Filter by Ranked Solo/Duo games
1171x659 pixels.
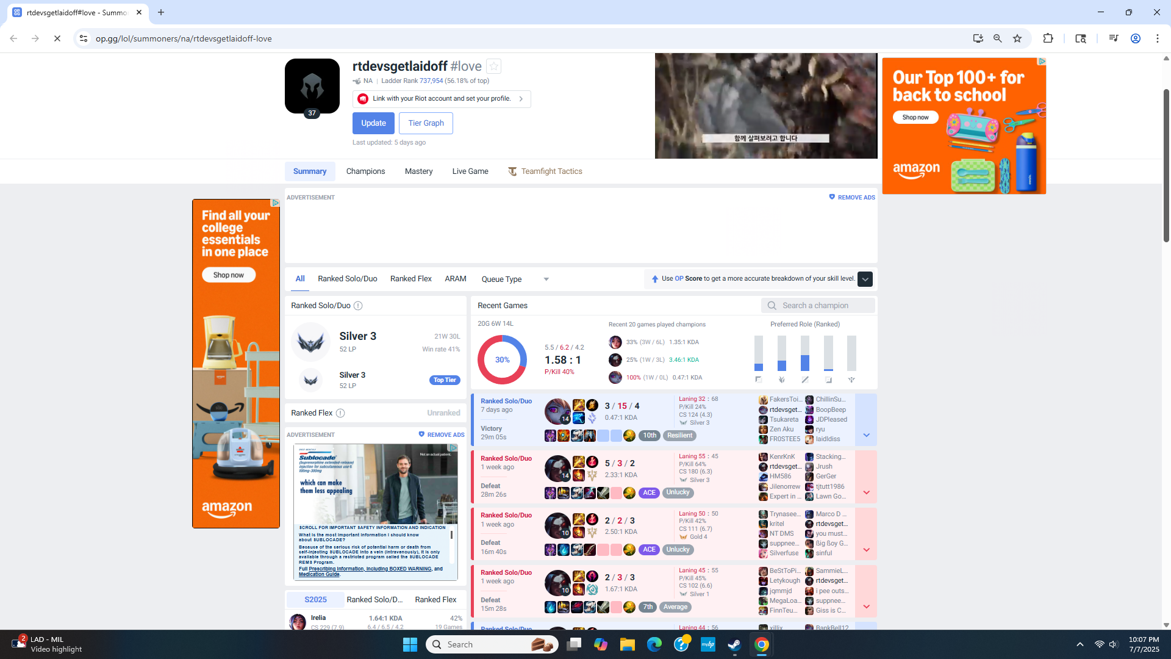(x=347, y=279)
